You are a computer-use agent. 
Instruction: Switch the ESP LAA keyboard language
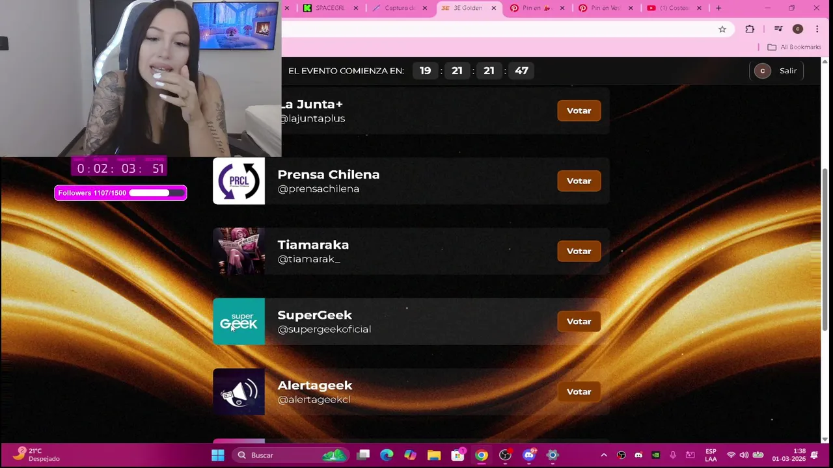tap(711, 455)
